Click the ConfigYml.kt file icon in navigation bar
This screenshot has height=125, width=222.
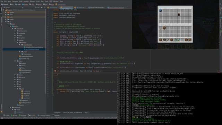[56, 5]
